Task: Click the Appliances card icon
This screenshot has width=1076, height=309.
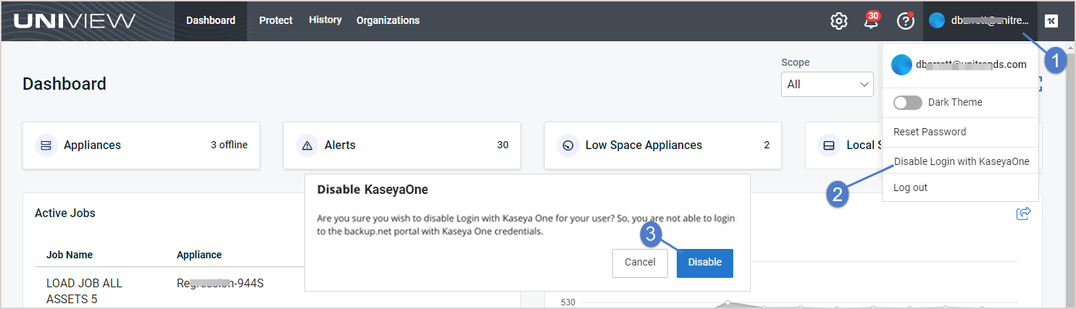Action: pyautogui.click(x=46, y=145)
